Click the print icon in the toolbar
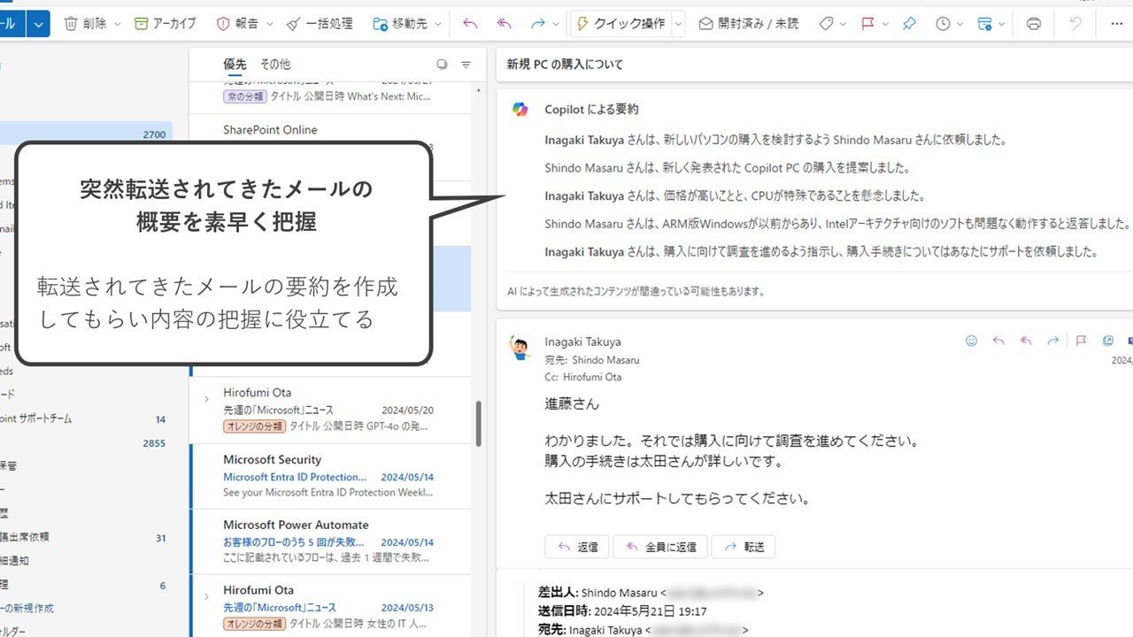The height and width of the screenshot is (637, 1133). [x=1033, y=24]
